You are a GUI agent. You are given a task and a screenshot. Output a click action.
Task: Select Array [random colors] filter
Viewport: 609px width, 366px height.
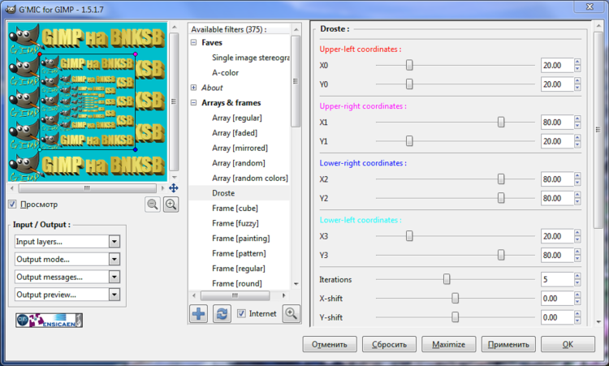(x=250, y=179)
